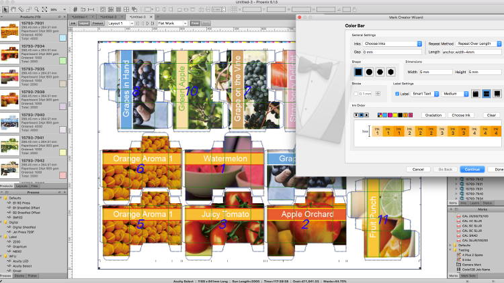Screen dimensions: 504x283
Task: Select the hand pan tool
Action: click(x=13, y=9)
